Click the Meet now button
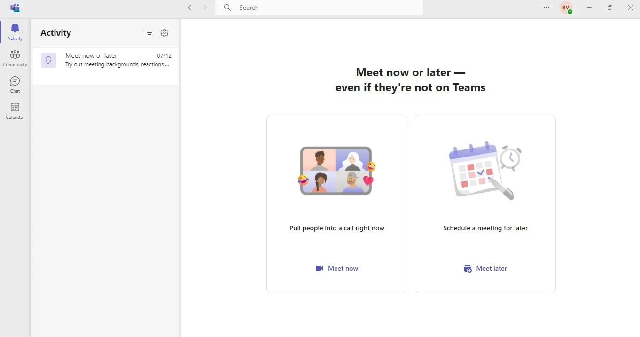Screen dimensions: 640x337 pos(337,268)
